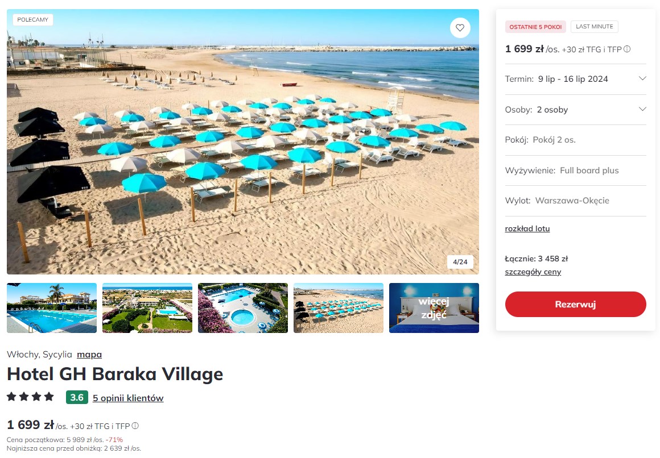660x458 pixels.
Task: Open więcej zdjęć more photos thumbnail
Action: (434, 308)
